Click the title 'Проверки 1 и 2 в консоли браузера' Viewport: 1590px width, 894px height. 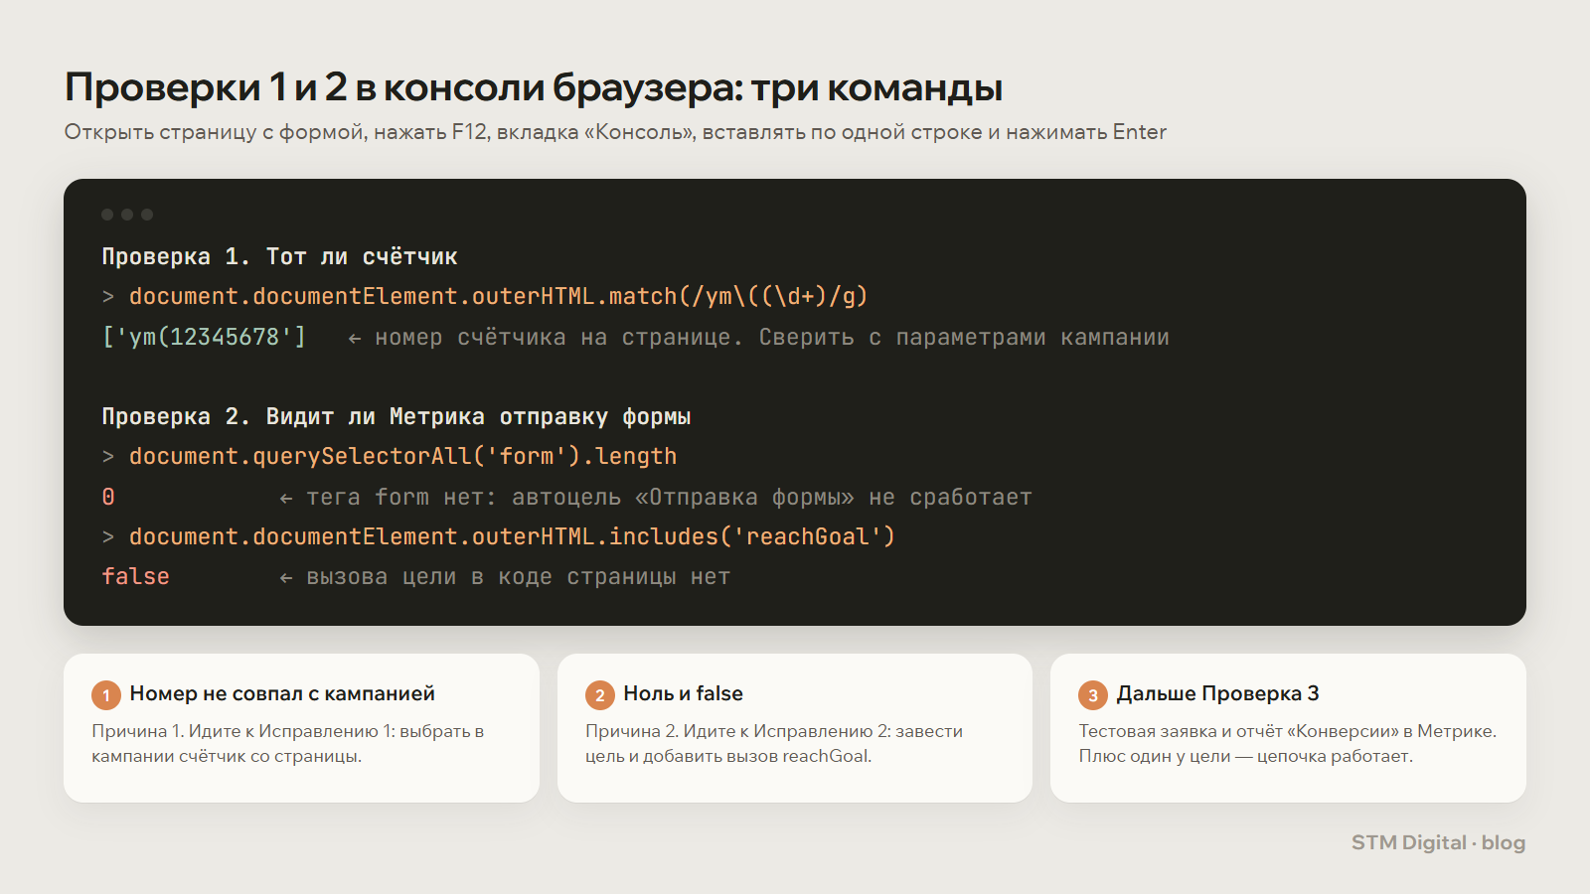pyautogui.click(x=534, y=87)
